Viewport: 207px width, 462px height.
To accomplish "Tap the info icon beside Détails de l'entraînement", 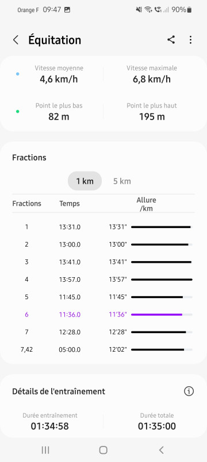I will tap(189, 392).
